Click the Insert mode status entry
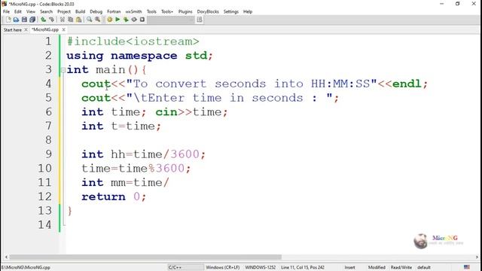This screenshot has height=271, width=482. click(349, 267)
